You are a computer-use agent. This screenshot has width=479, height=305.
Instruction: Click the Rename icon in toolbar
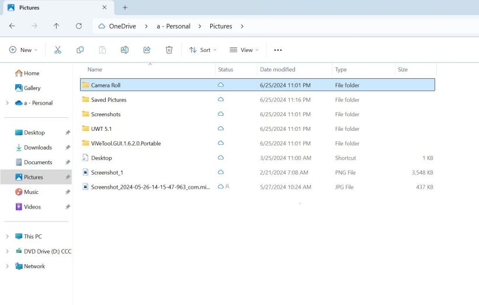[124, 50]
